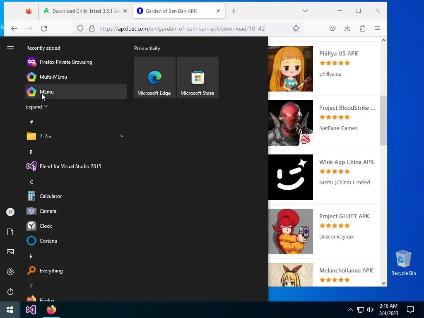Click the disabled Firefox forward arrow
The width and height of the screenshot is (424, 318).
pyautogui.click(x=29, y=29)
